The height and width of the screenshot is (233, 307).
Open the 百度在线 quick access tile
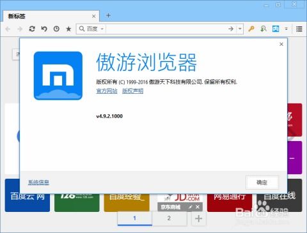(279, 202)
